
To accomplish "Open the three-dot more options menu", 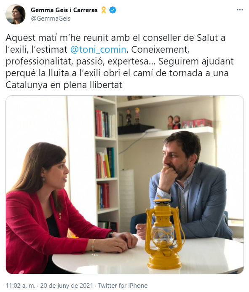I will pyautogui.click(x=240, y=10).
